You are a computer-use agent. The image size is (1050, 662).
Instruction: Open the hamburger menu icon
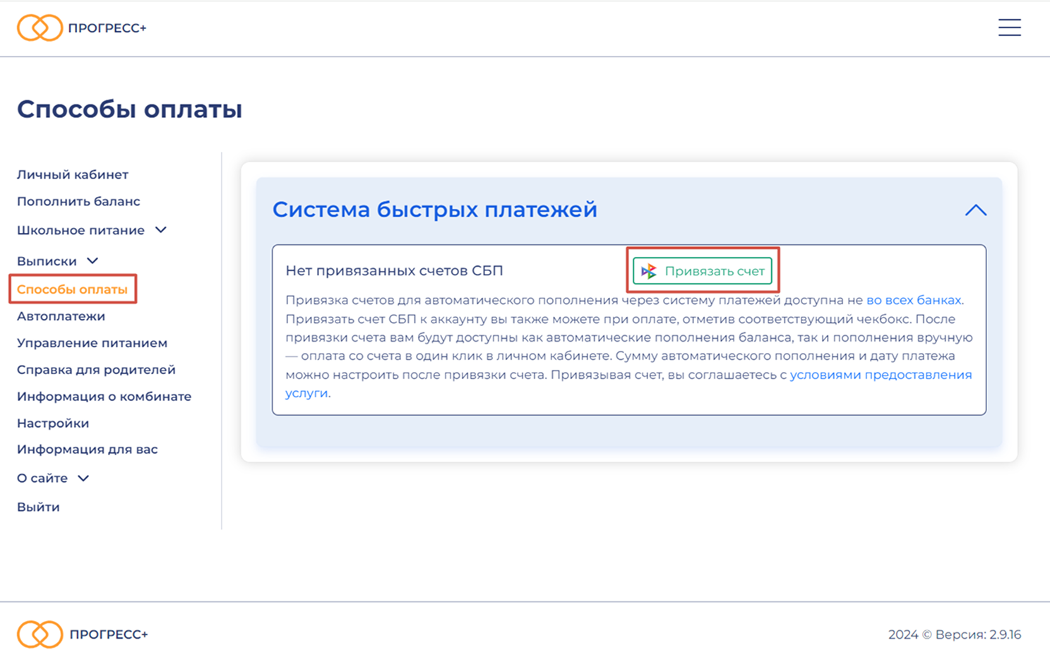pos(1009,28)
